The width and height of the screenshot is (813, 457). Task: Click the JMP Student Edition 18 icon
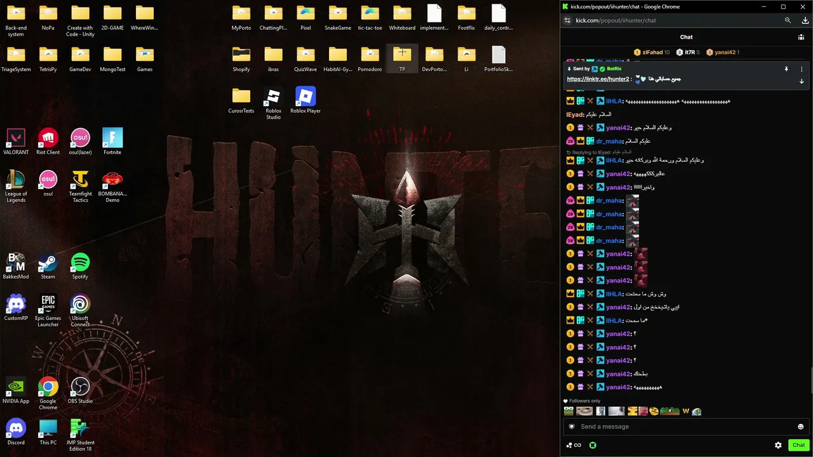point(80,435)
